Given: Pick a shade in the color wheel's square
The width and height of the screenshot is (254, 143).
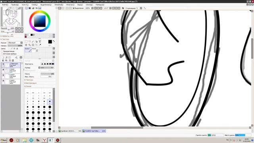Looking at the screenshot, I should click(x=40, y=21).
